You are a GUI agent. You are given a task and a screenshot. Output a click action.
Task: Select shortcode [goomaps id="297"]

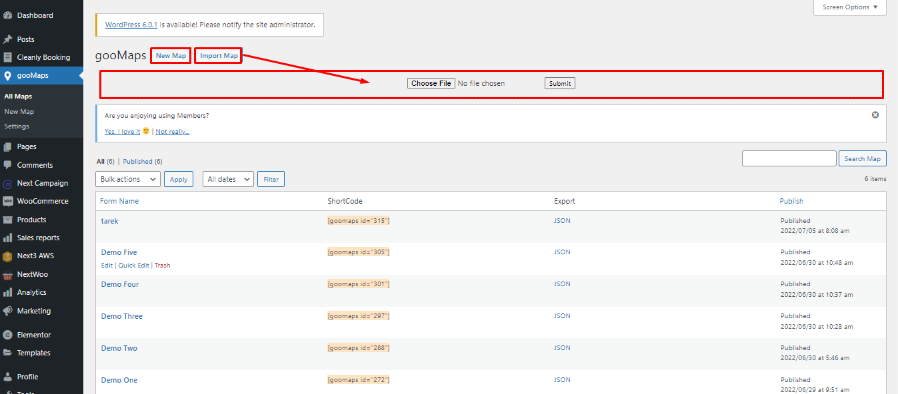click(x=359, y=316)
